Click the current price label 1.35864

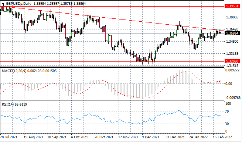[232, 33]
